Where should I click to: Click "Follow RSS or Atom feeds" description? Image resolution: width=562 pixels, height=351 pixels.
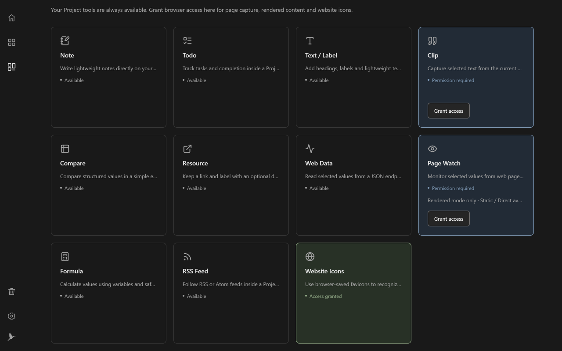click(231, 284)
